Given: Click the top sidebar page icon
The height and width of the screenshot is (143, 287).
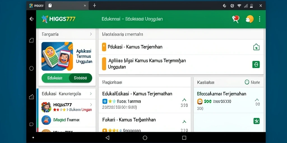Looking at the screenshot, I should (x=31, y=40).
